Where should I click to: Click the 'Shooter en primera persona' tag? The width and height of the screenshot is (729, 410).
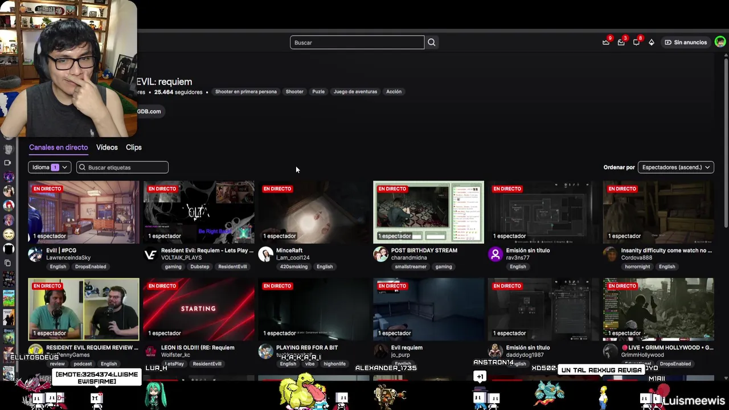pos(246,92)
